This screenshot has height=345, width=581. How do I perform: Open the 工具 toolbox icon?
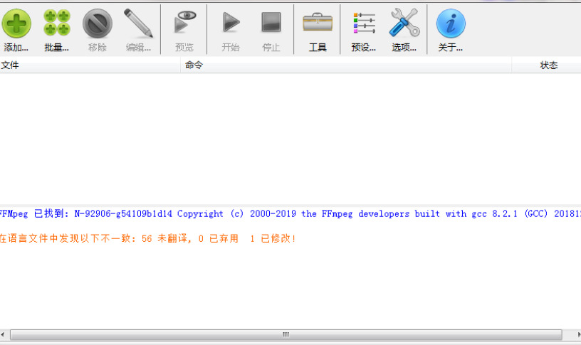pos(318,22)
